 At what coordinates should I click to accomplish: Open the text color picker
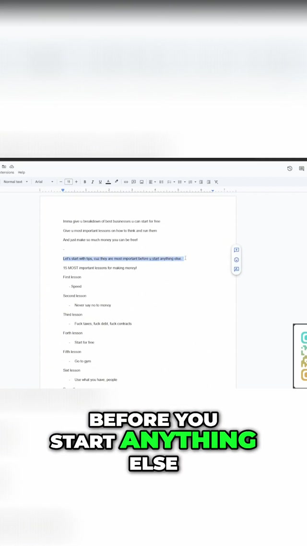[108, 182]
